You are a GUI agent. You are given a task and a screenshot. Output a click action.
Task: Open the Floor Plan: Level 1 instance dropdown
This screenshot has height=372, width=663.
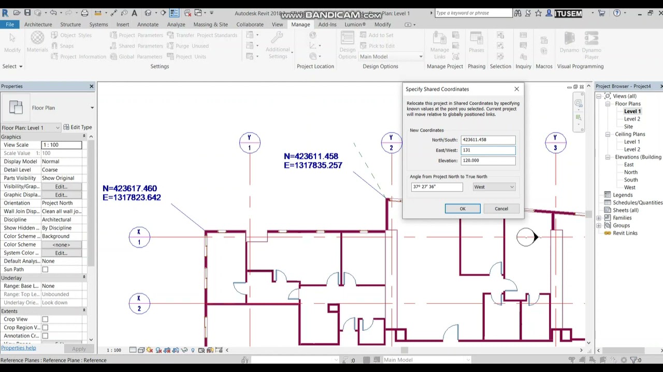tap(31, 128)
